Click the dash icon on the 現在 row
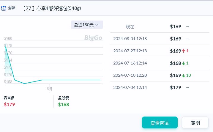213x132 pixels. coord(187,27)
